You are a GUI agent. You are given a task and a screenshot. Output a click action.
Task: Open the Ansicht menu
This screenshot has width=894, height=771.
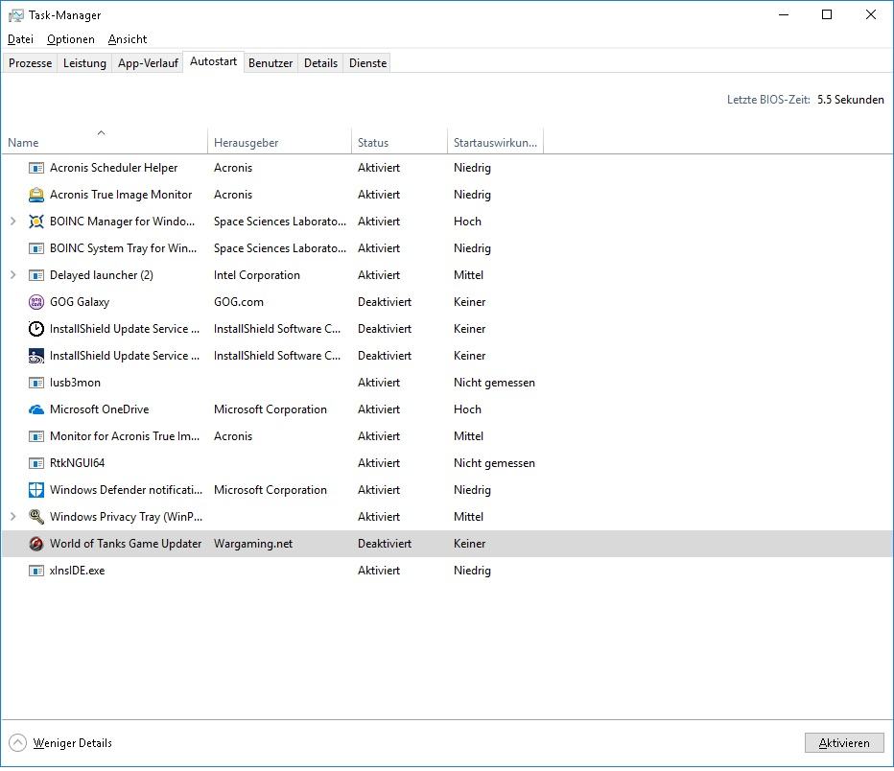pyautogui.click(x=128, y=39)
